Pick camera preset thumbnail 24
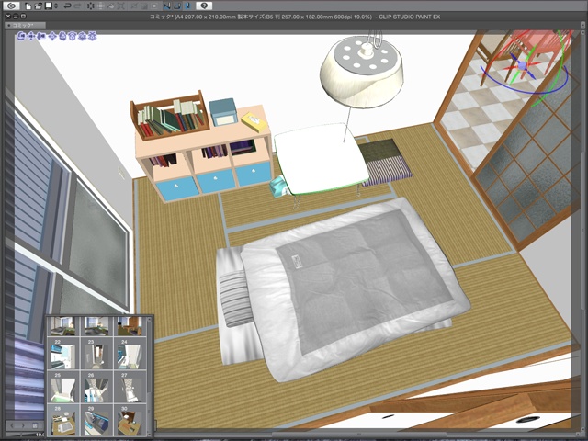Image resolution: width=588 pixels, height=441 pixels. coord(130,355)
